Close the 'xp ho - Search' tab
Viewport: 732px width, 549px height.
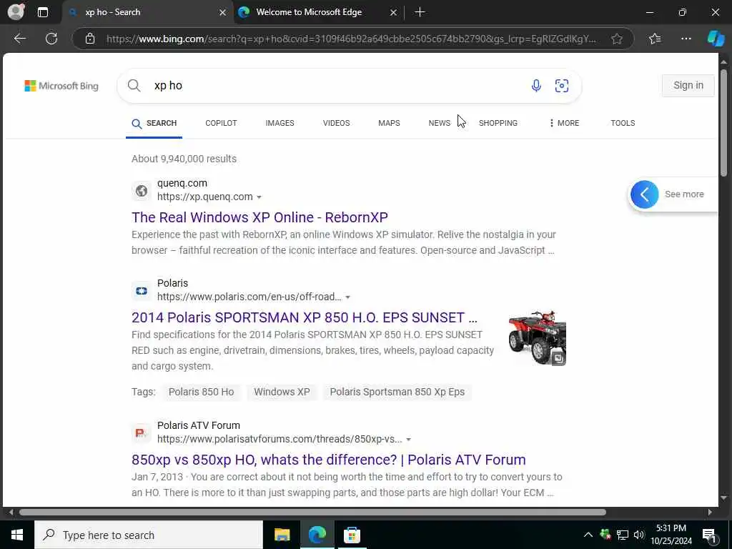coord(223,12)
